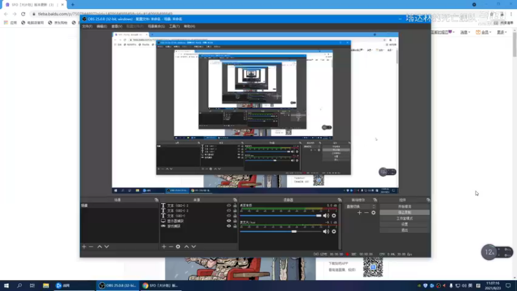Toggle visibility of the 游戏捕获 source
The width and height of the screenshot is (517, 291).
229,226
